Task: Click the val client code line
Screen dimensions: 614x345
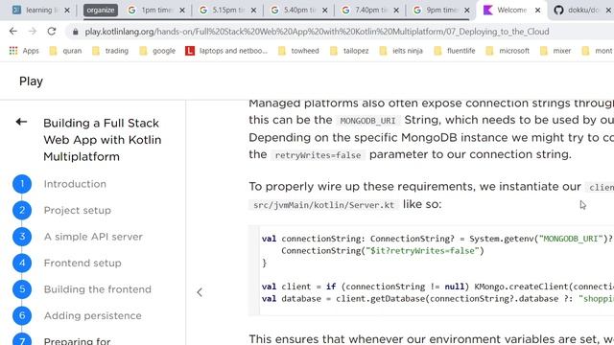Action: click(x=437, y=287)
